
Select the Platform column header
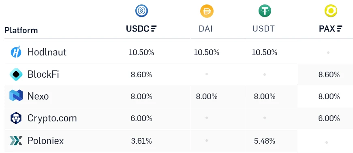pos(21,30)
